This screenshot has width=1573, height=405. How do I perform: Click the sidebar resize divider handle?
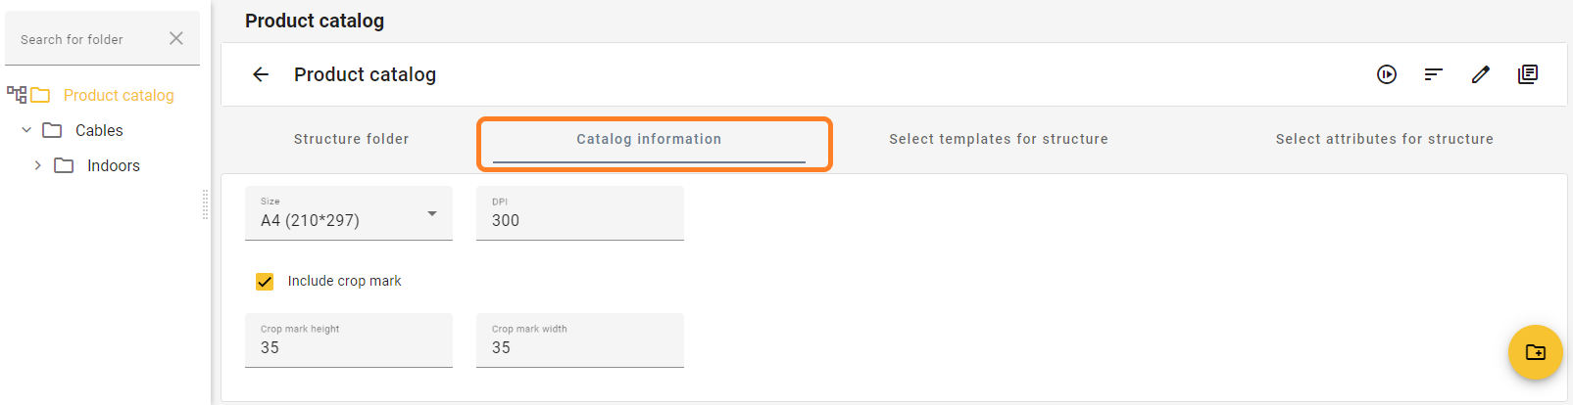(205, 204)
